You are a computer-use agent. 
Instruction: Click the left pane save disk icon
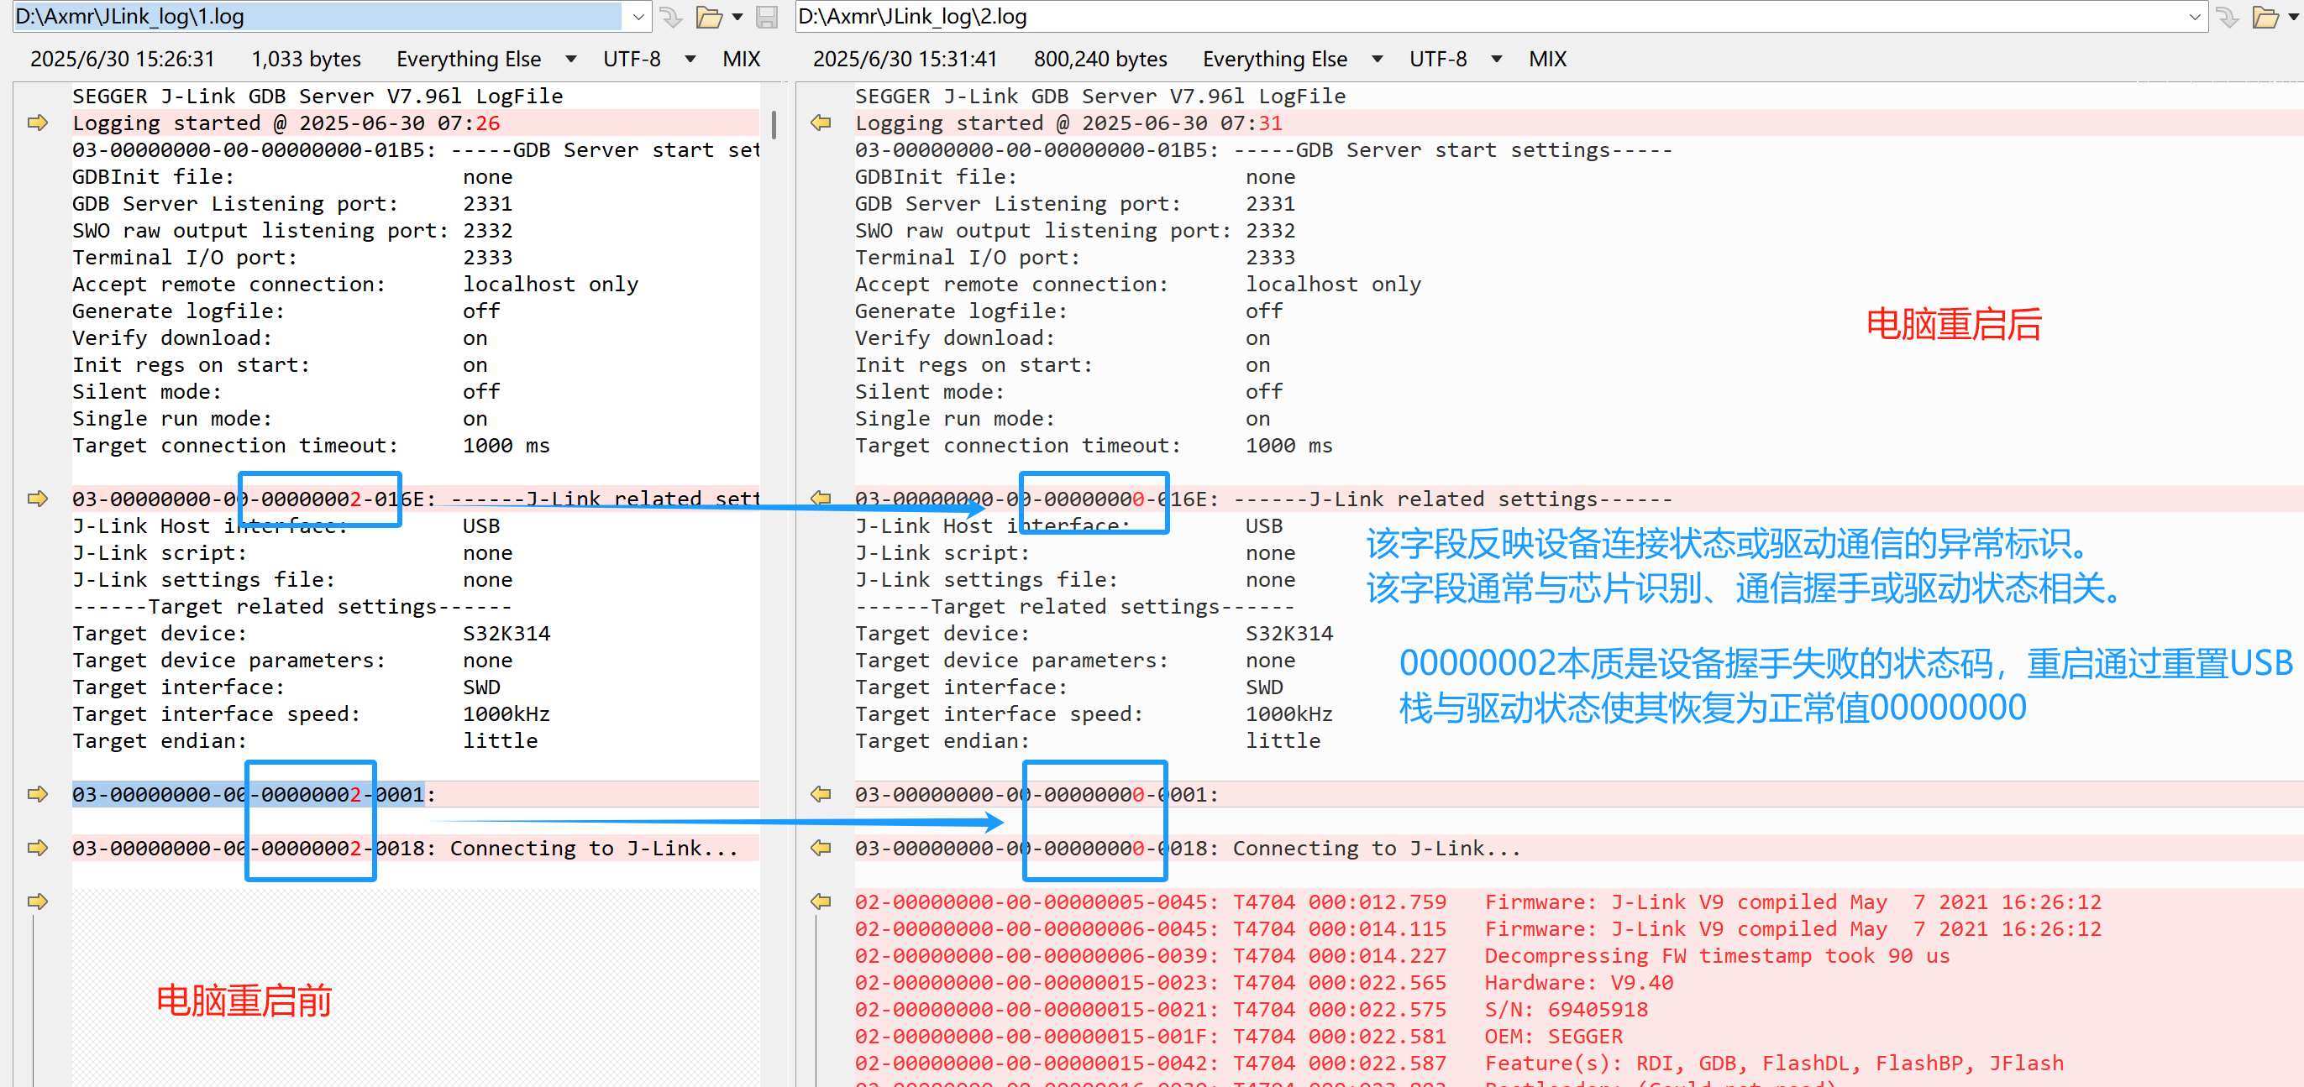coord(767,17)
